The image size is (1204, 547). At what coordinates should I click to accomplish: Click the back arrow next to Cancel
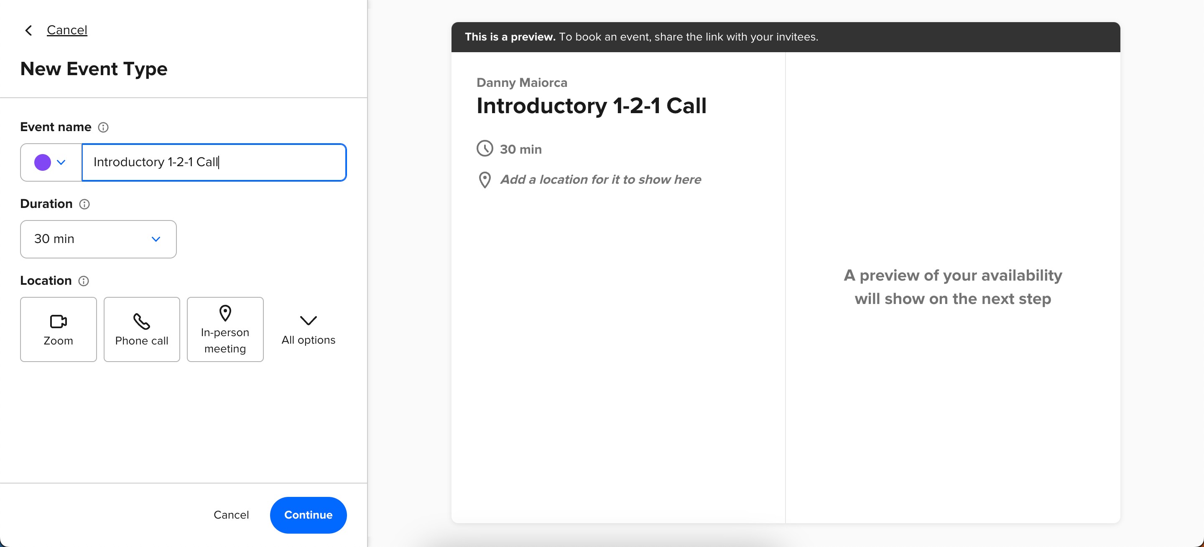point(28,30)
